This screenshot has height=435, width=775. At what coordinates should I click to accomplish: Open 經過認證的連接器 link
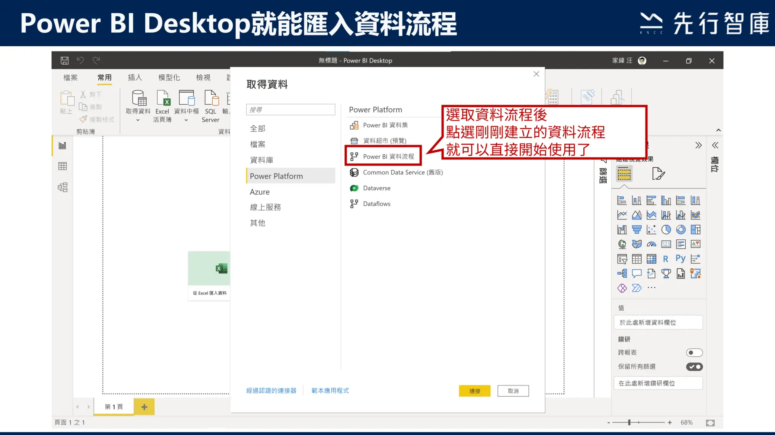click(271, 391)
